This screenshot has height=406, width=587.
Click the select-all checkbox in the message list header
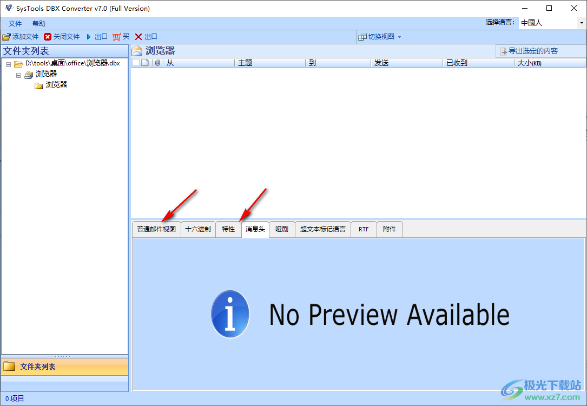[x=135, y=62]
